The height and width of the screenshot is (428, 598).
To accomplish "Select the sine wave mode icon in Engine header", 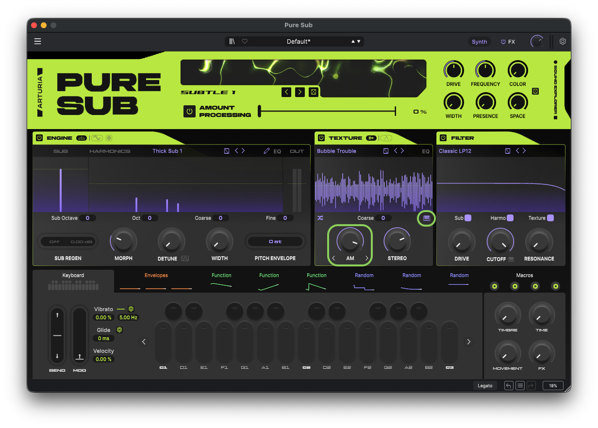I will pos(98,138).
